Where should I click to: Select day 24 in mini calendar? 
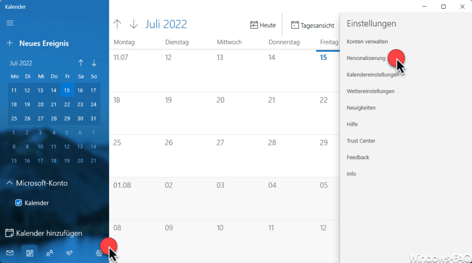[93, 104]
